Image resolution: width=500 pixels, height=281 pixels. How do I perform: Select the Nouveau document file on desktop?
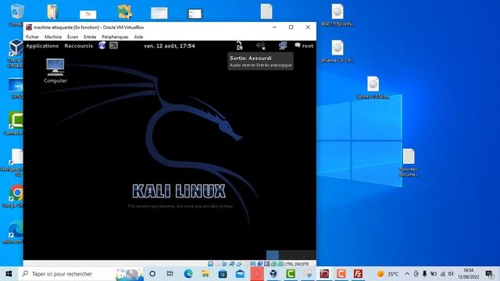(x=409, y=162)
